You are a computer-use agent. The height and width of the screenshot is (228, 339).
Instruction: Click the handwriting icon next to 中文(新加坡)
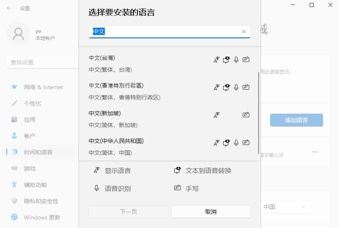point(246,115)
